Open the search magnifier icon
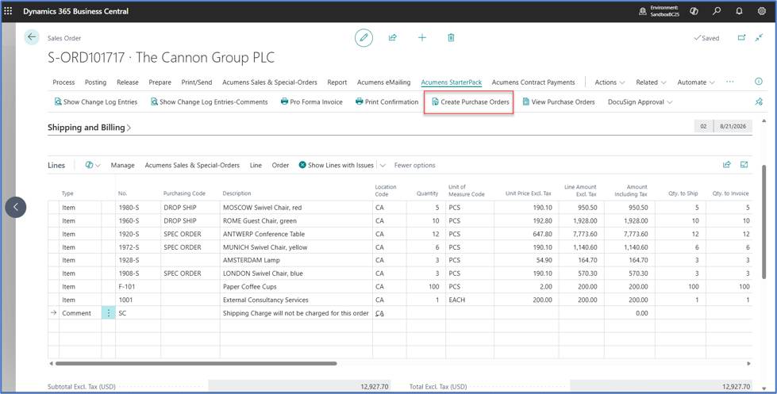 point(717,11)
